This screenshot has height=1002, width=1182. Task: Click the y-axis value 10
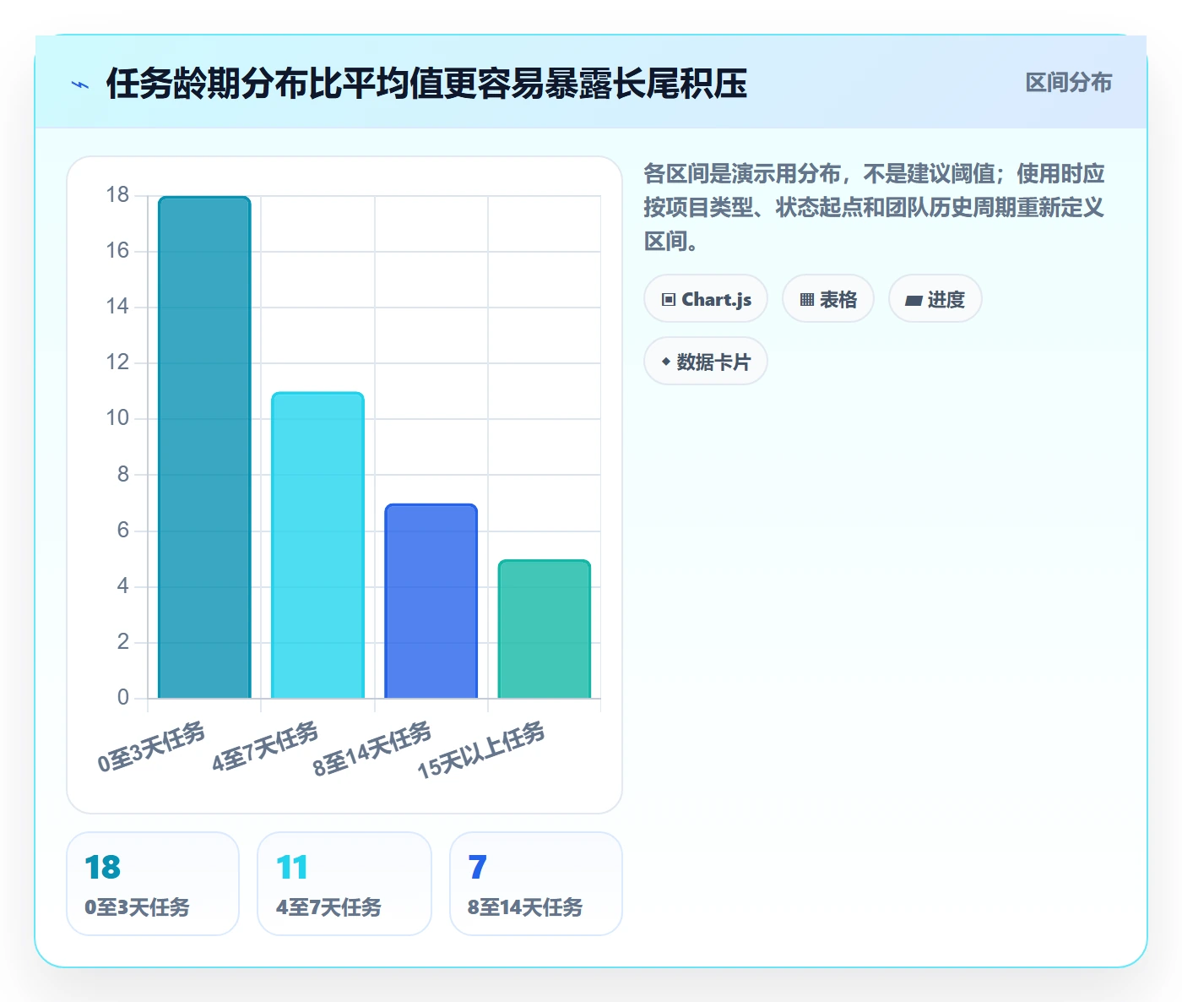pos(117,418)
